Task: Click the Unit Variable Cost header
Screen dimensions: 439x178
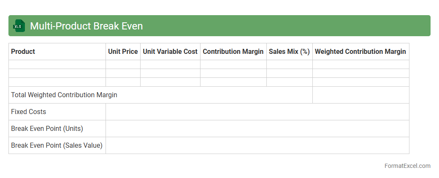Action: [170, 51]
